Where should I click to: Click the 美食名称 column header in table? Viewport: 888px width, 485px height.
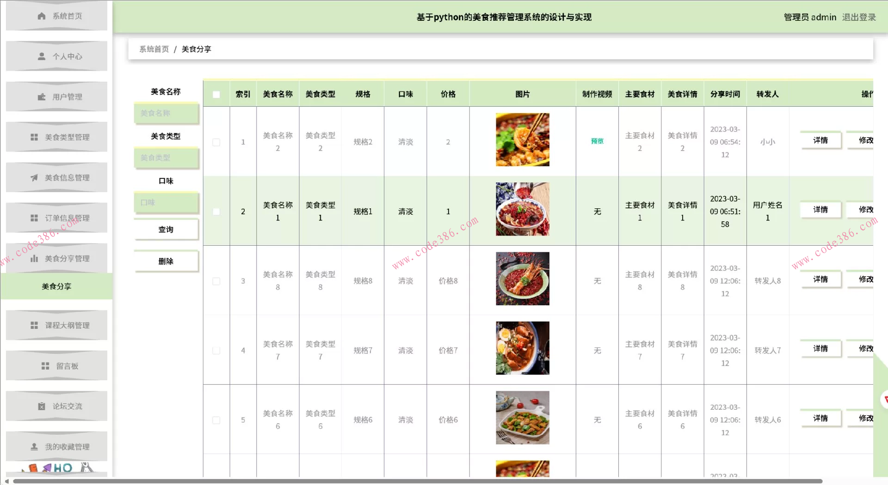coord(278,94)
